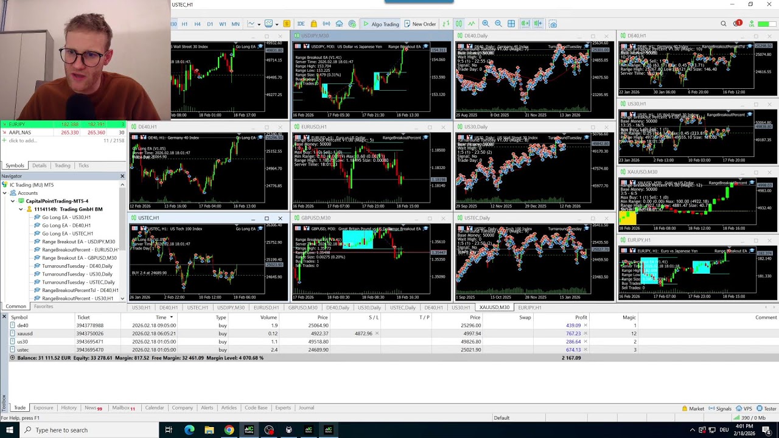Open the History tab in Toolbox
Viewport: 779px width, 438px height.
[x=69, y=408]
